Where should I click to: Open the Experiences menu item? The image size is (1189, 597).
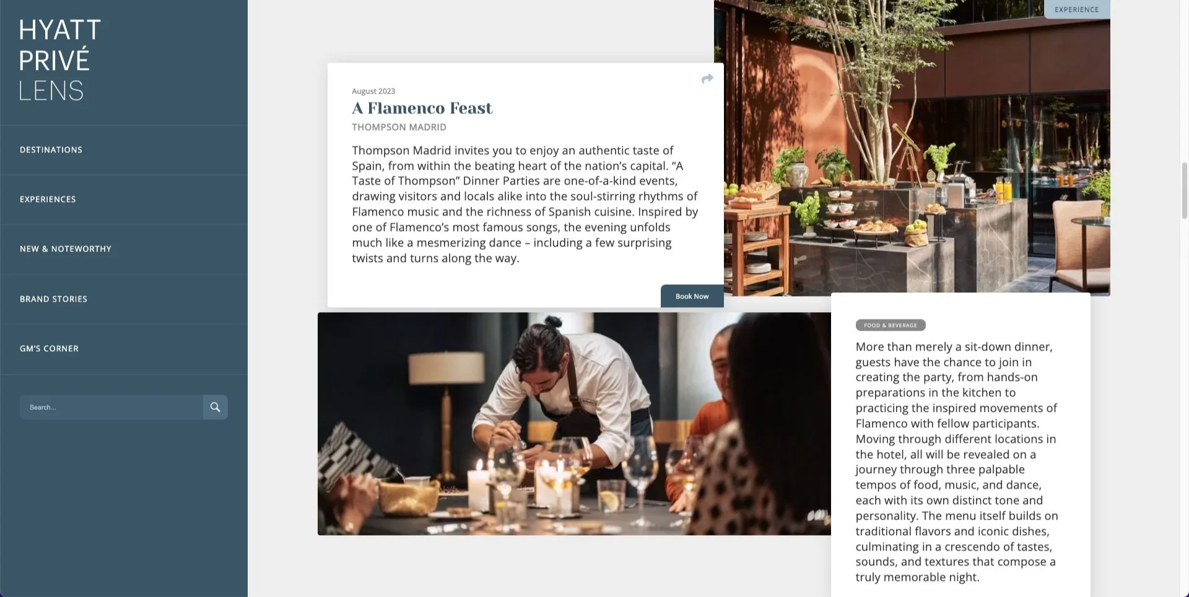[48, 199]
